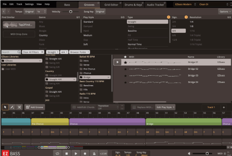Switch to the Audio Tracker tab
The image size is (232, 156).
[155, 5]
